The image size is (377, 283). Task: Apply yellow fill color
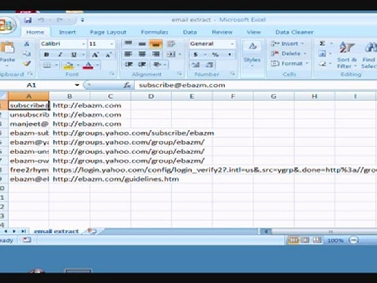coord(68,65)
